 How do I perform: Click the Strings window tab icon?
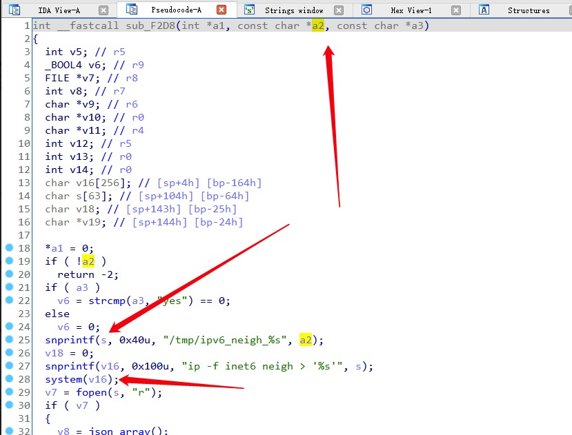pyautogui.click(x=249, y=10)
